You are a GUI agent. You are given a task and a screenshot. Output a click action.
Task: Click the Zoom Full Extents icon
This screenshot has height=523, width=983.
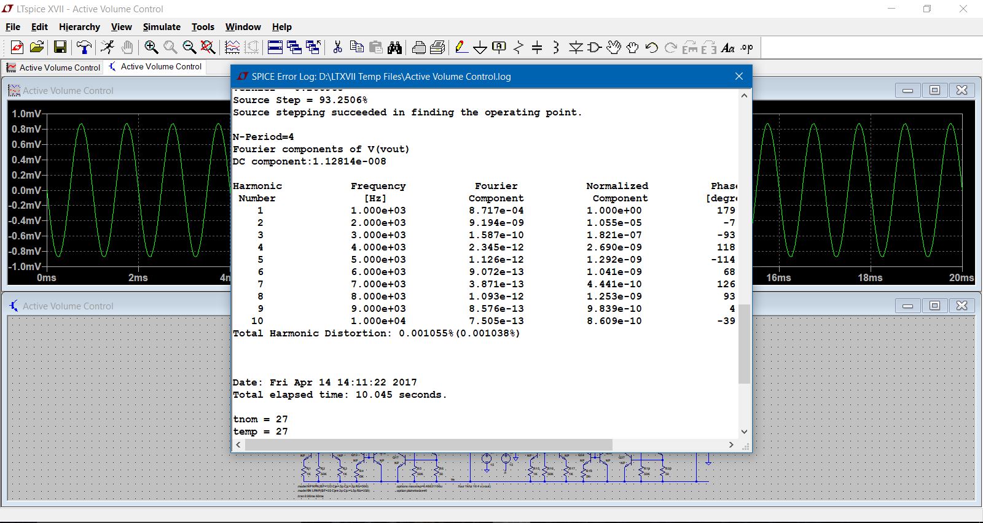coord(208,47)
